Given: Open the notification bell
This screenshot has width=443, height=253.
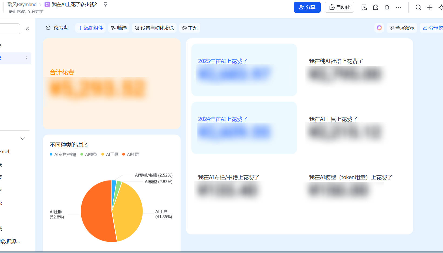Looking at the screenshot, I should 387,7.
